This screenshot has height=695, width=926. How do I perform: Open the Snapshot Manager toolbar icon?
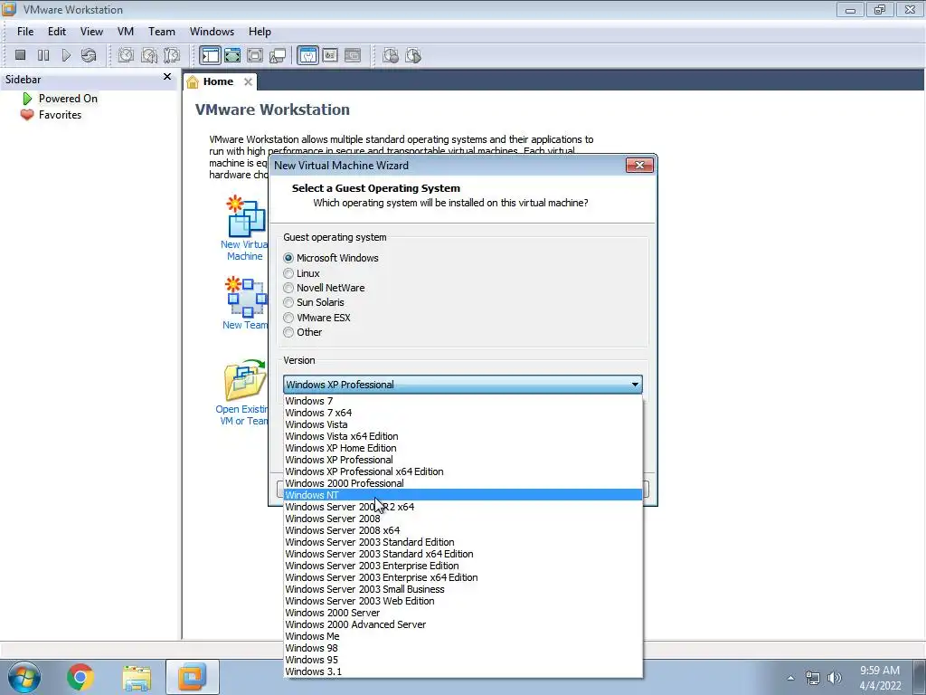pos(171,55)
